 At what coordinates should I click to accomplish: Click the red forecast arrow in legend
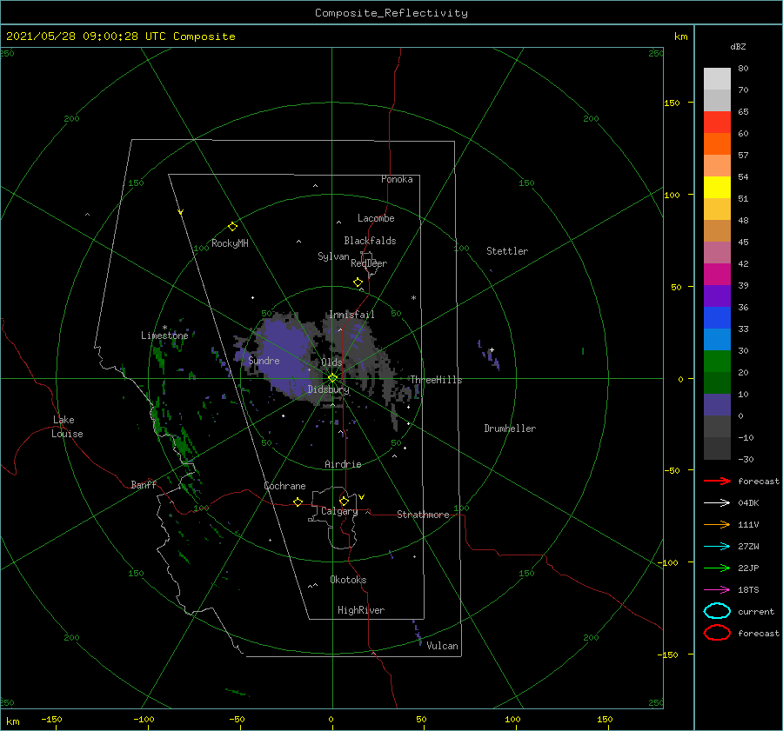tap(717, 481)
